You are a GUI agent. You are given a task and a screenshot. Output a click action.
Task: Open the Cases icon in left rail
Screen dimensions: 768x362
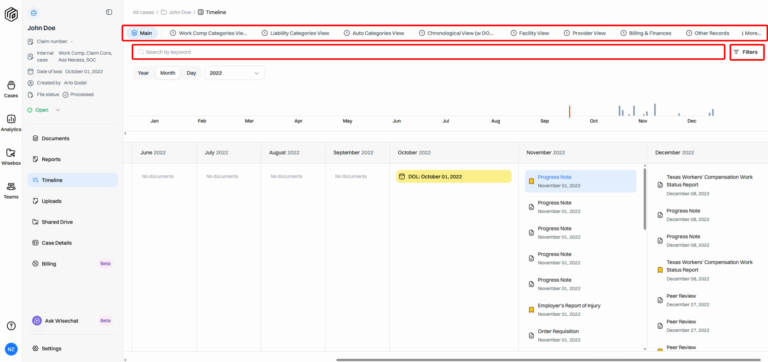point(11,89)
